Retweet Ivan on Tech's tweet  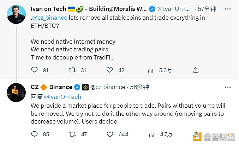pos(72,70)
